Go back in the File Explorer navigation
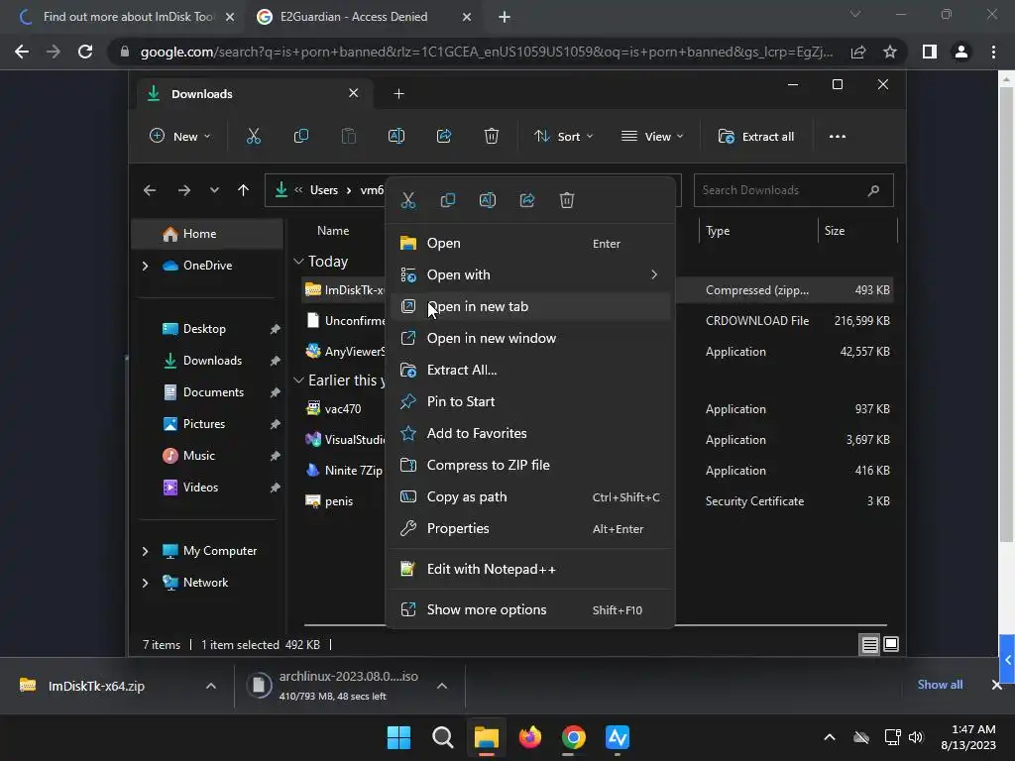1015x761 pixels. coord(150,190)
